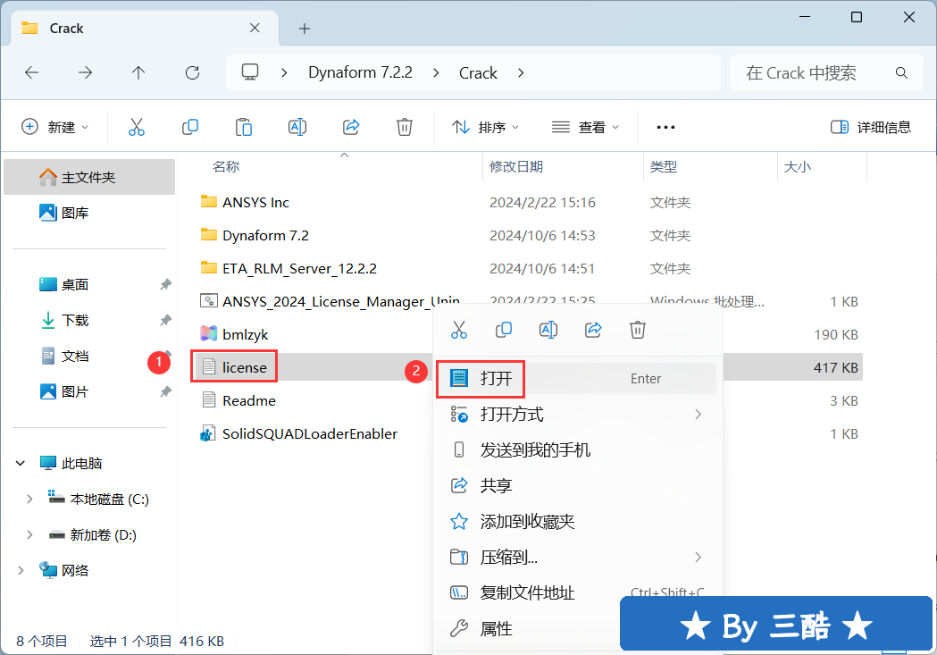Click the Cut icon in the toolbar

click(x=137, y=127)
